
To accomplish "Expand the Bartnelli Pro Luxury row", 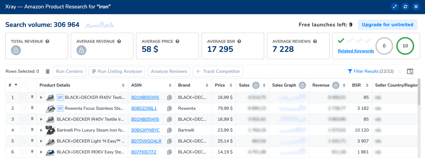I will 41,130.
